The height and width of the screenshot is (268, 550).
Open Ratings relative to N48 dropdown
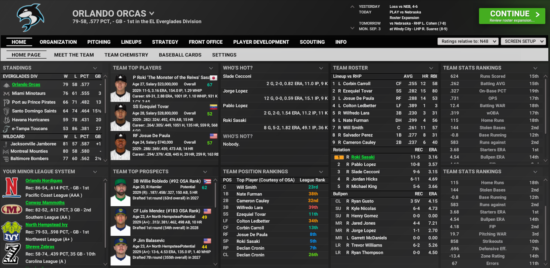pyautogui.click(x=468, y=41)
